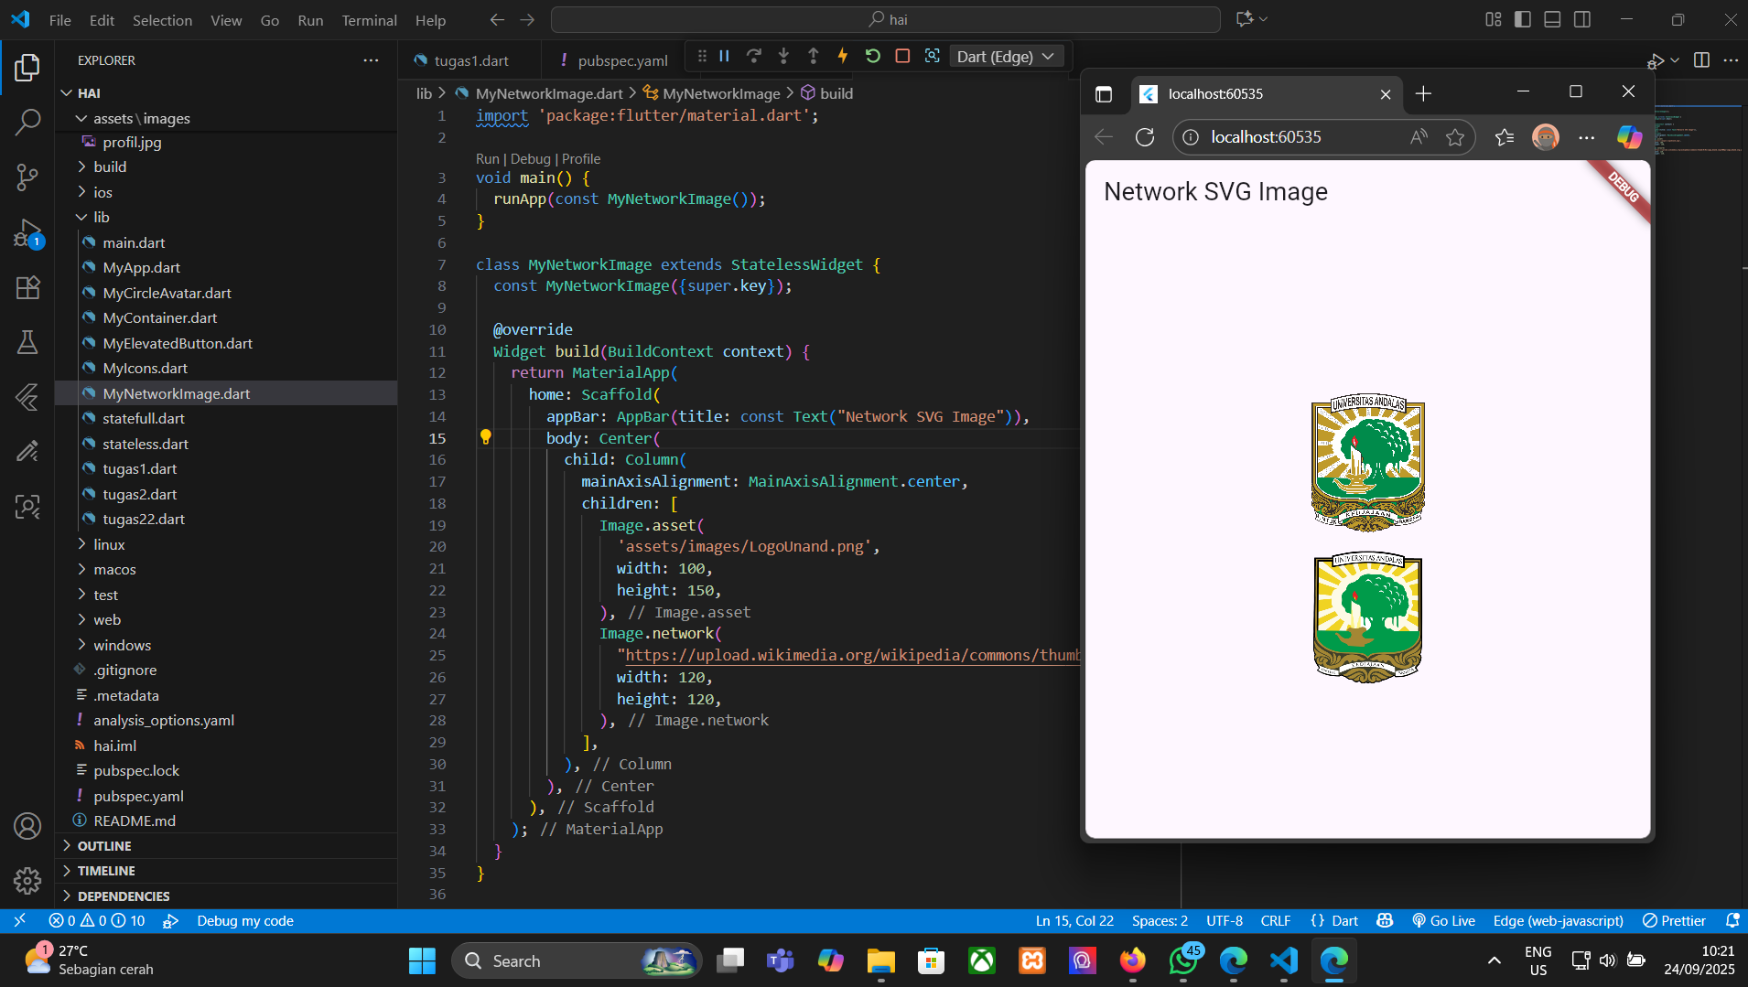Toggle Go Live server in status bar

pyautogui.click(x=1443, y=921)
